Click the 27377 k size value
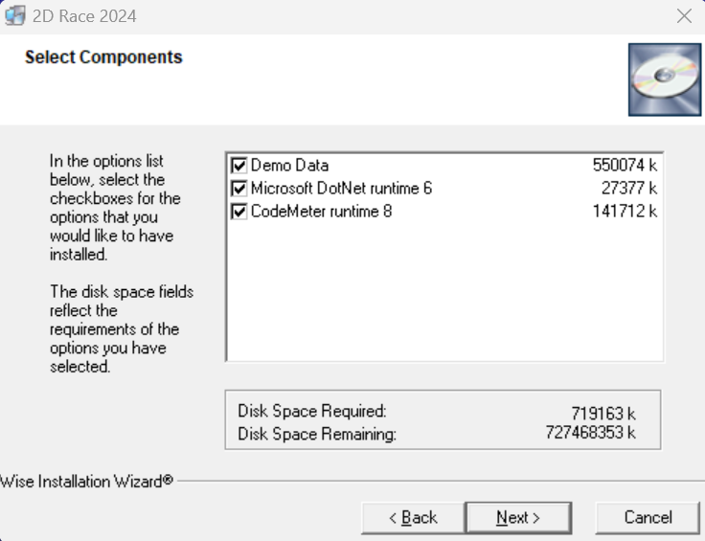705x541 pixels. (628, 189)
